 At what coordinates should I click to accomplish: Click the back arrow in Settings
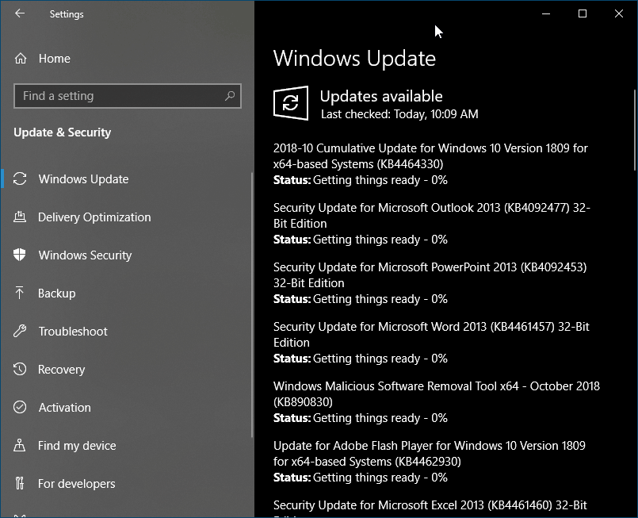[x=20, y=13]
